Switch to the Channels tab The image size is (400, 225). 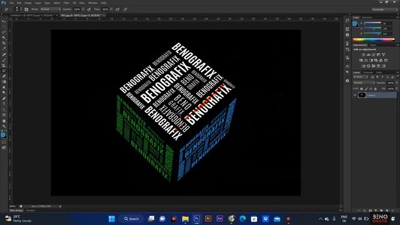pos(368,72)
